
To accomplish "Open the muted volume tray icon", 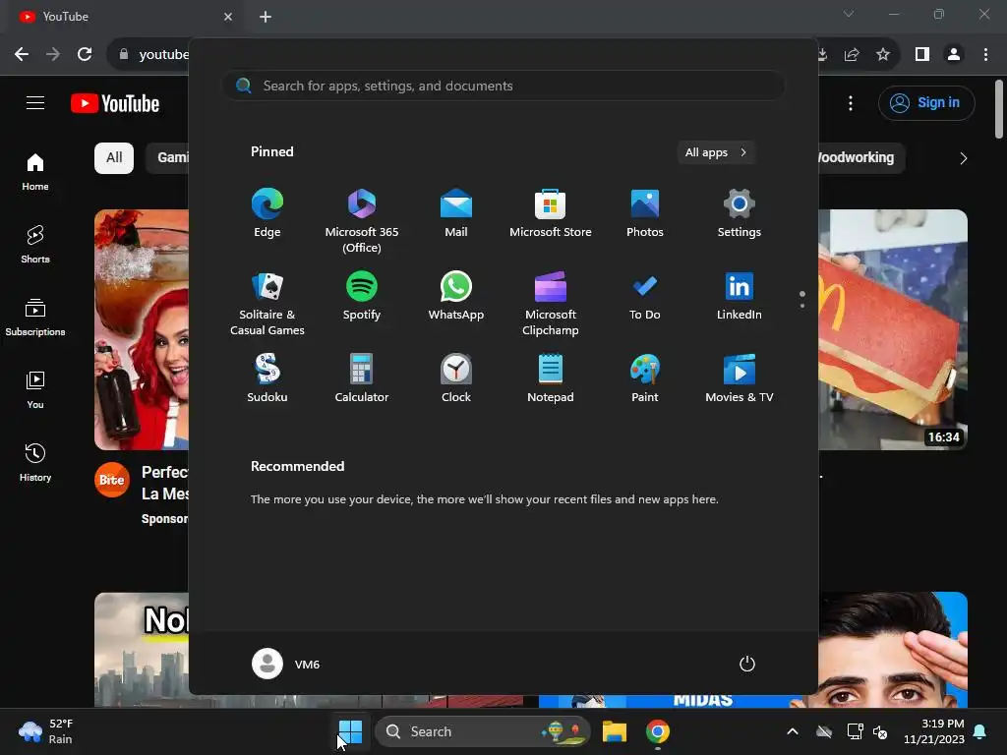I will point(880,731).
